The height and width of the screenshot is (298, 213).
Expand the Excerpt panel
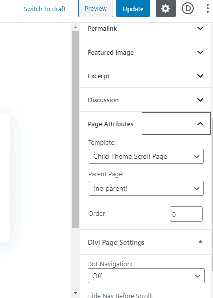(146, 76)
